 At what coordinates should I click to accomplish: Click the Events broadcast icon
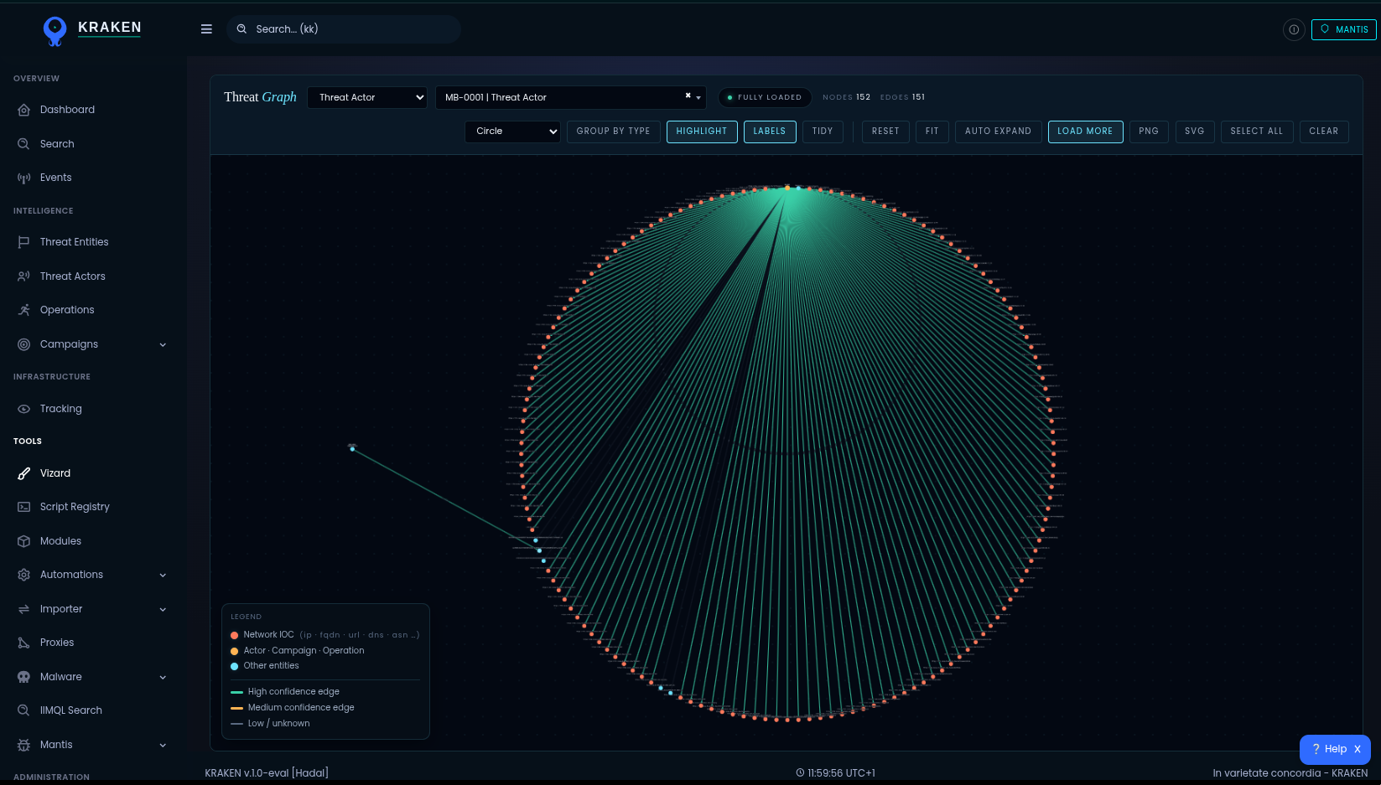tap(23, 178)
